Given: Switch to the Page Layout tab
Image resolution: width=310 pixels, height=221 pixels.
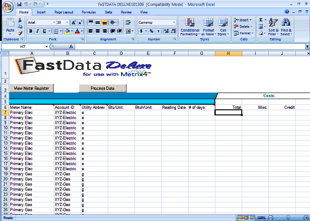Looking at the screenshot, I should click(64, 12).
